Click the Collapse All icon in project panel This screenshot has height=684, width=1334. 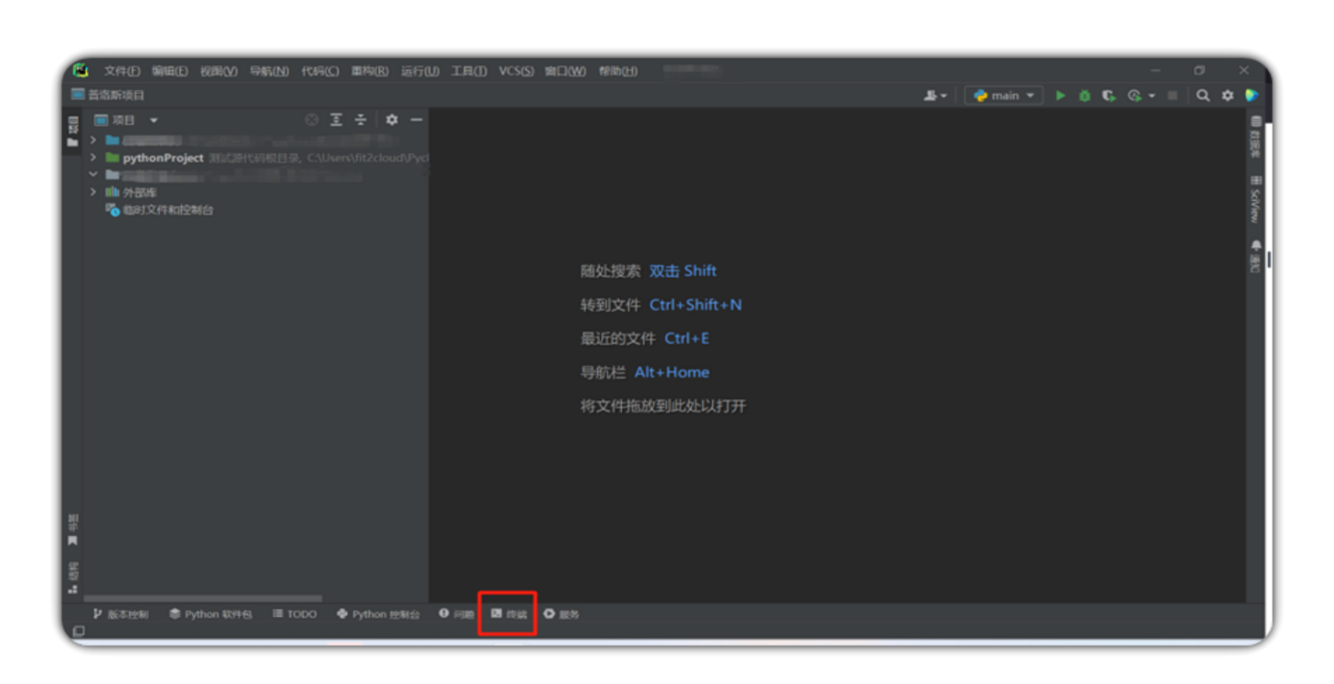coord(361,120)
